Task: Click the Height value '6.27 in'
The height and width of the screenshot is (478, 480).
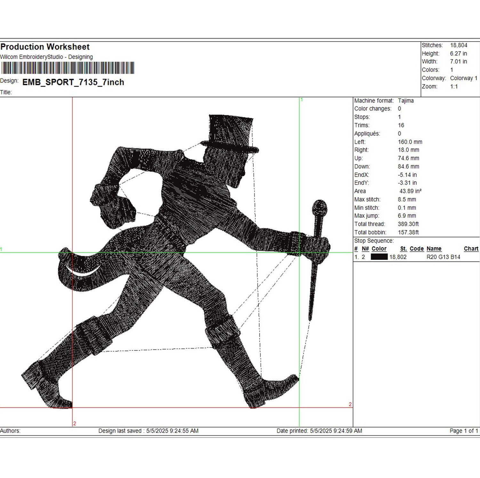Action: (x=459, y=54)
